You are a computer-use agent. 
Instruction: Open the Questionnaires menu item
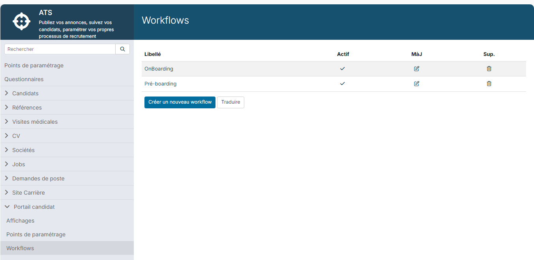tap(24, 79)
